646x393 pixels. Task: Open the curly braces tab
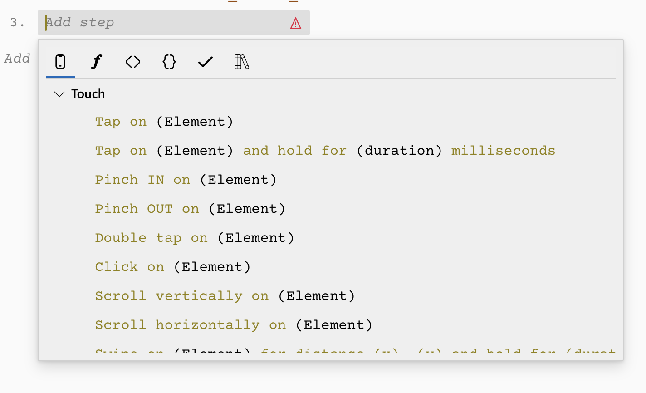(169, 62)
